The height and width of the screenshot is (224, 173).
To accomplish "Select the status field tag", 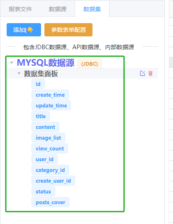I will point(43,191).
